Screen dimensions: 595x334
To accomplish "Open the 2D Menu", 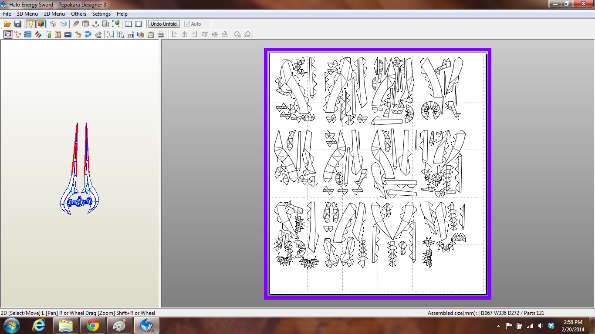I will pos(54,14).
